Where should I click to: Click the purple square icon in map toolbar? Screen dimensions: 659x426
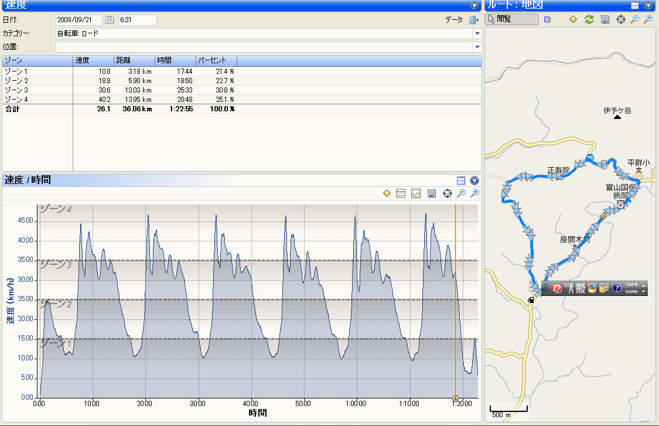[x=547, y=19]
